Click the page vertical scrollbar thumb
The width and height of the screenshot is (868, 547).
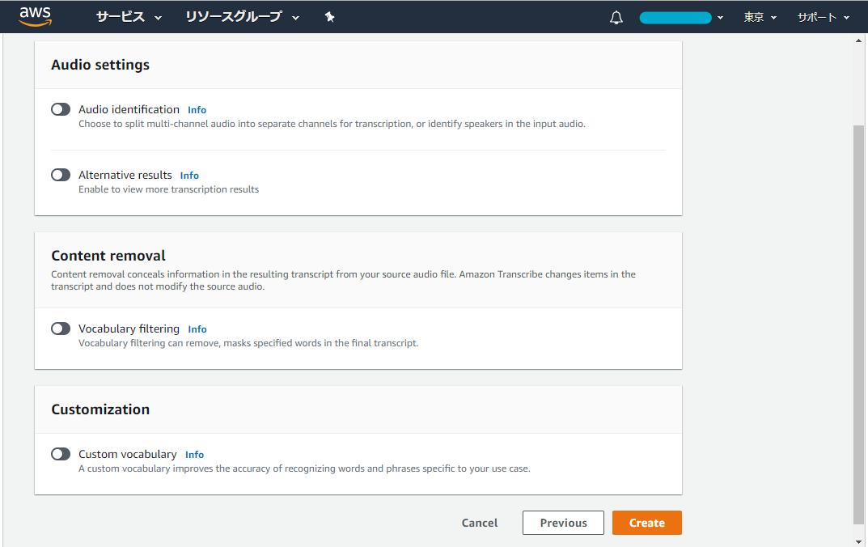(858, 324)
